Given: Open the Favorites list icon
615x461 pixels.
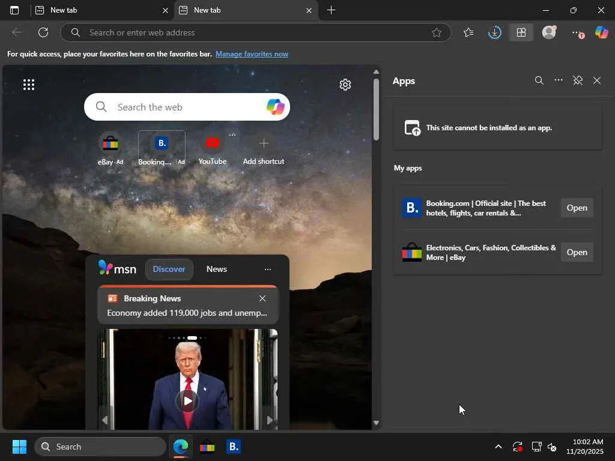Looking at the screenshot, I should pyautogui.click(x=468, y=32).
